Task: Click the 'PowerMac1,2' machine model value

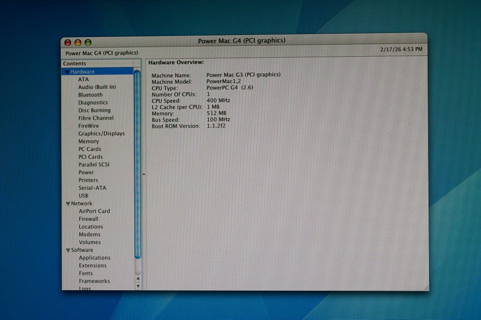Action: pyautogui.click(x=223, y=81)
